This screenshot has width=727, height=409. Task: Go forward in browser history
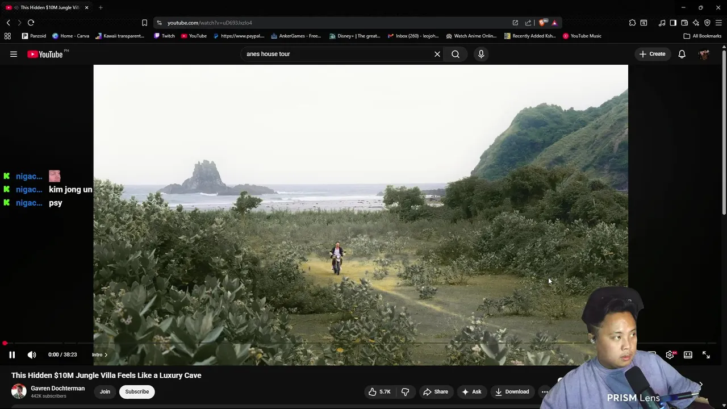point(19,23)
